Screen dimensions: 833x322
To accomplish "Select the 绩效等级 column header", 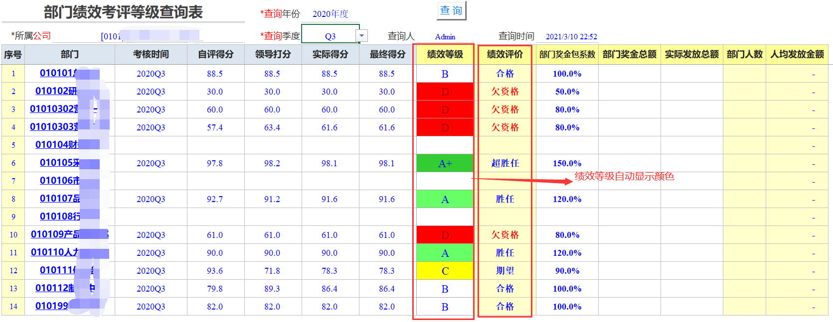I will pos(445,54).
